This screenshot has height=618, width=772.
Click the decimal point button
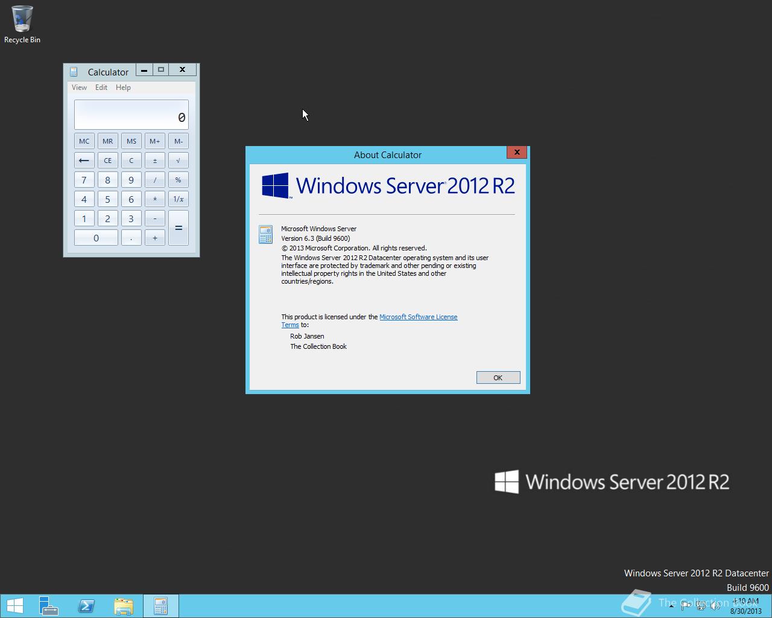click(131, 238)
